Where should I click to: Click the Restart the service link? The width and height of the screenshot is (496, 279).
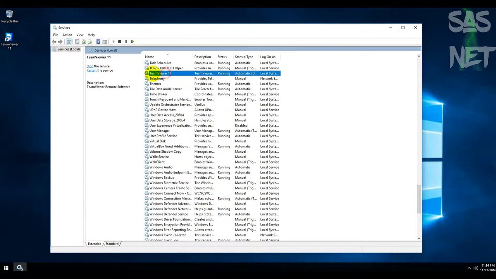pos(91,71)
